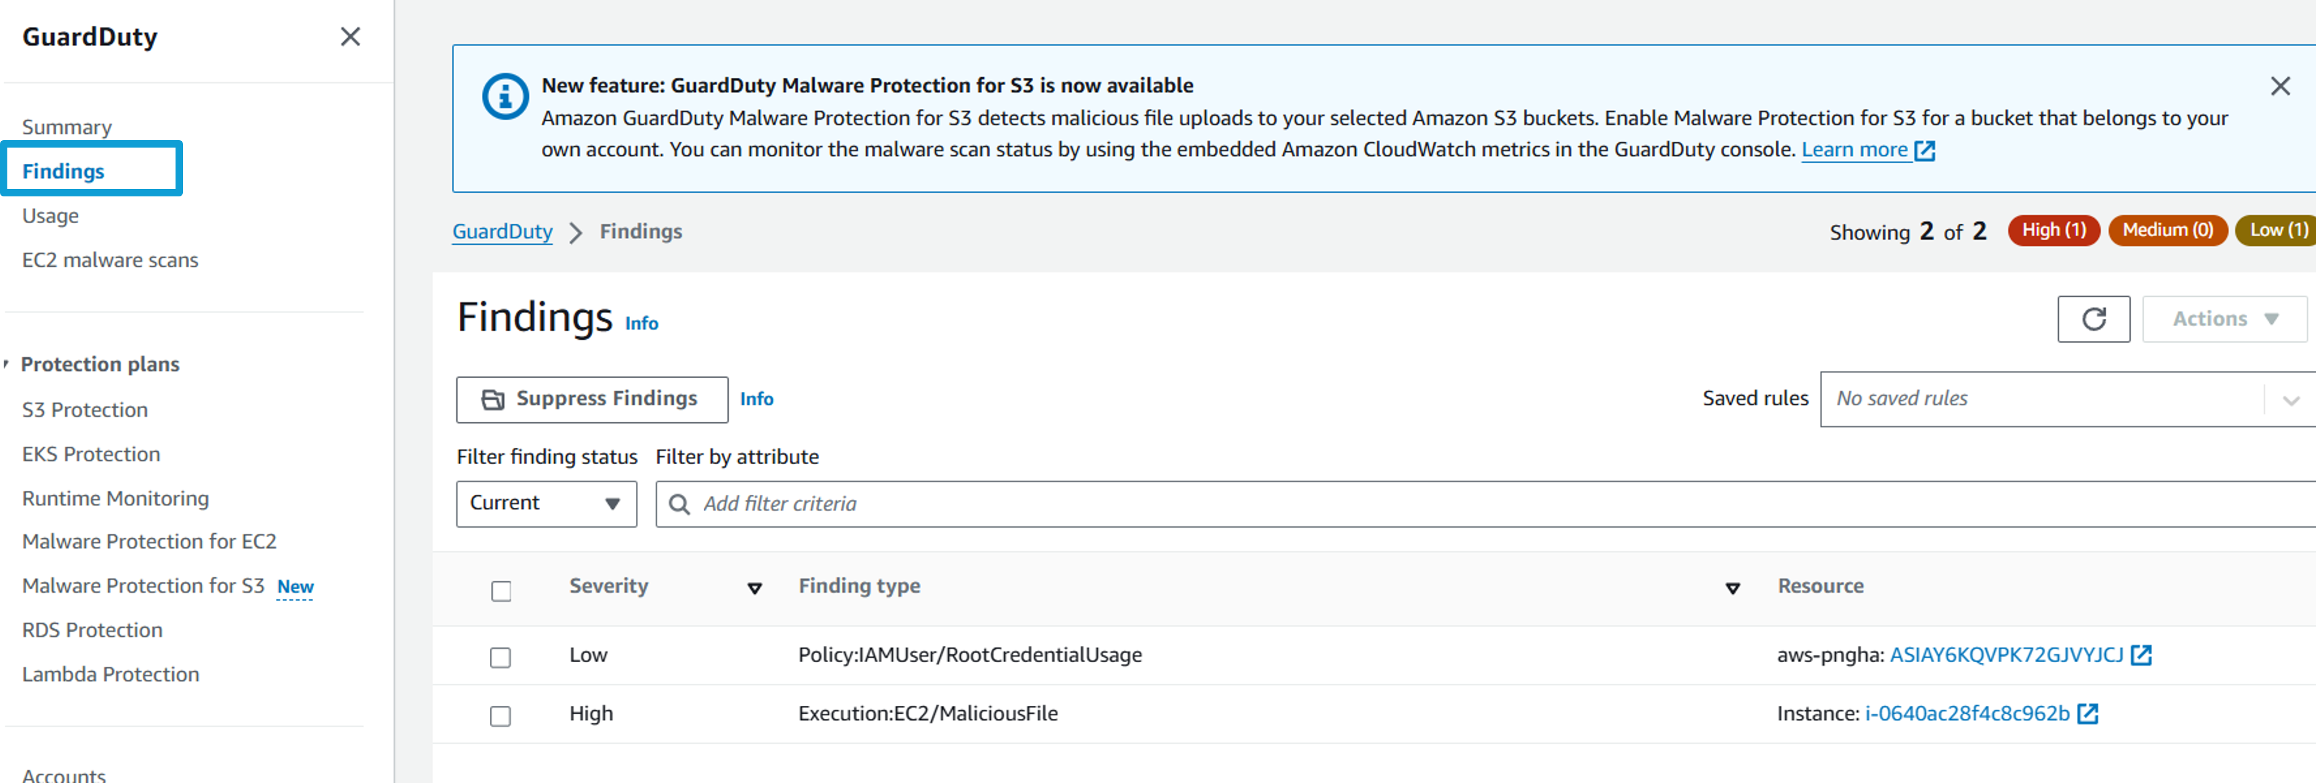Go to Summary in sidebar

click(67, 128)
